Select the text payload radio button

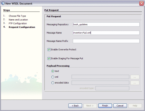(x=53, y=71)
